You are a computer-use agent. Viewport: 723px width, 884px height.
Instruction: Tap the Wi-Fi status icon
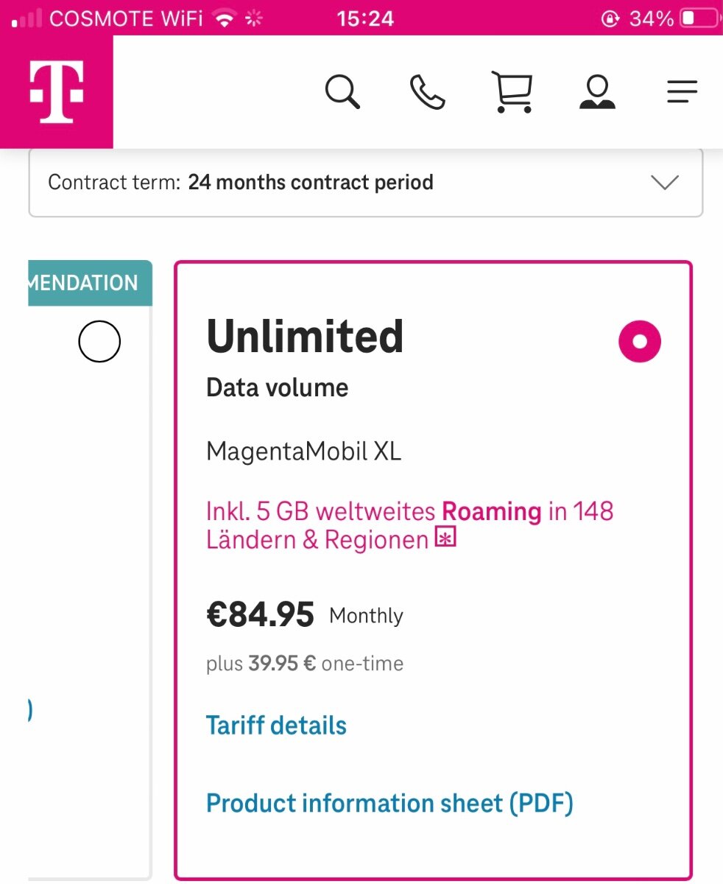coord(223,18)
